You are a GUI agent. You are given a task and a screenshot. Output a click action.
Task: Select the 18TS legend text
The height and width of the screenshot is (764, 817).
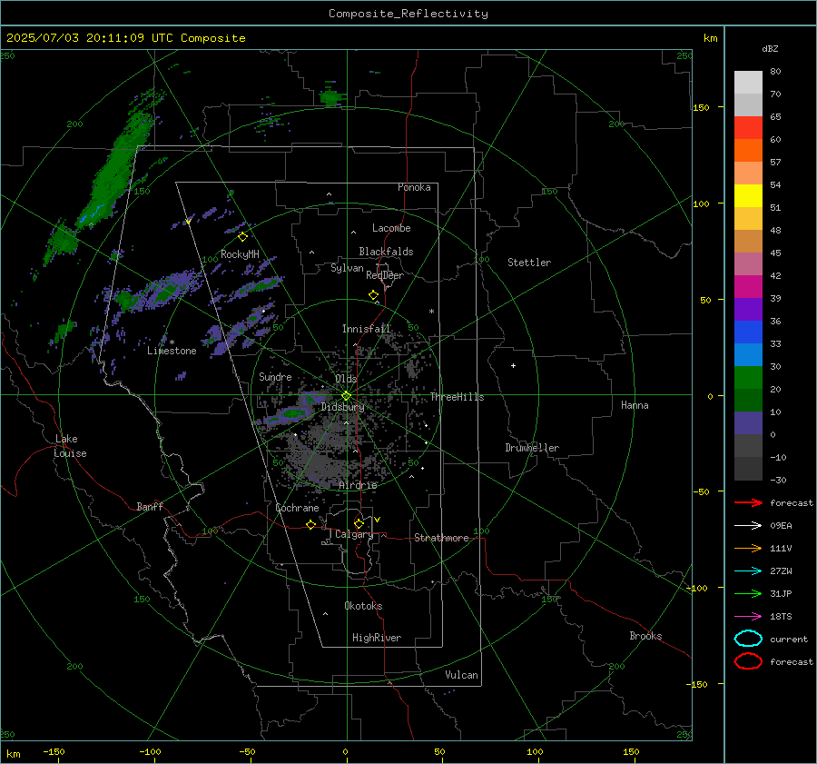[x=781, y=617]
